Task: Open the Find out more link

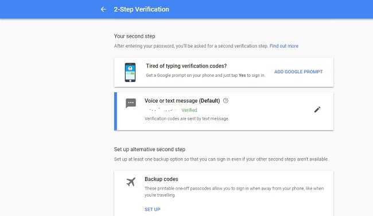Action: point(284,46)
